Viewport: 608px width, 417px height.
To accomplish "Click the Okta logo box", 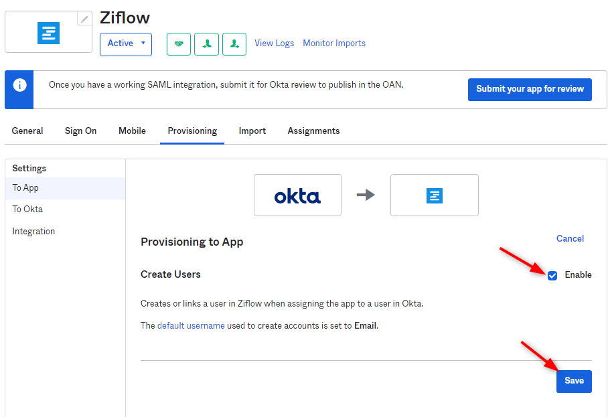I will tap(297, 195).
